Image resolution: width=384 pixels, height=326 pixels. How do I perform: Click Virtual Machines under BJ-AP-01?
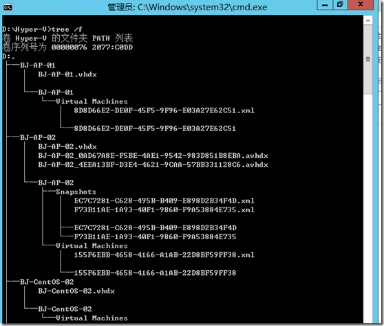(92, 101)
